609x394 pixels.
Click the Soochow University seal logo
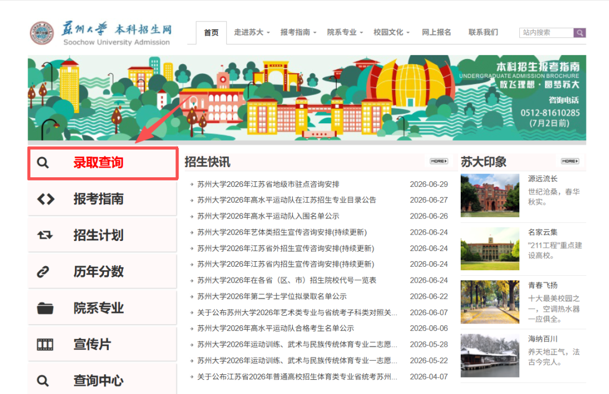(x=42, y=33)
